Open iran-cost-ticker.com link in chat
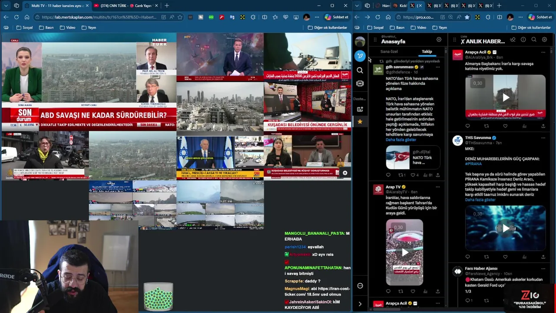The width and height of the screenshot is (556, 313). click(x=317, y=291)
